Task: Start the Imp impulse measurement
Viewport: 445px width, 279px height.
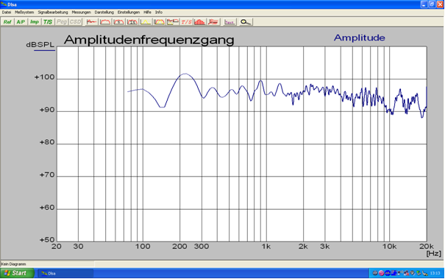Action: click(35, 22)
